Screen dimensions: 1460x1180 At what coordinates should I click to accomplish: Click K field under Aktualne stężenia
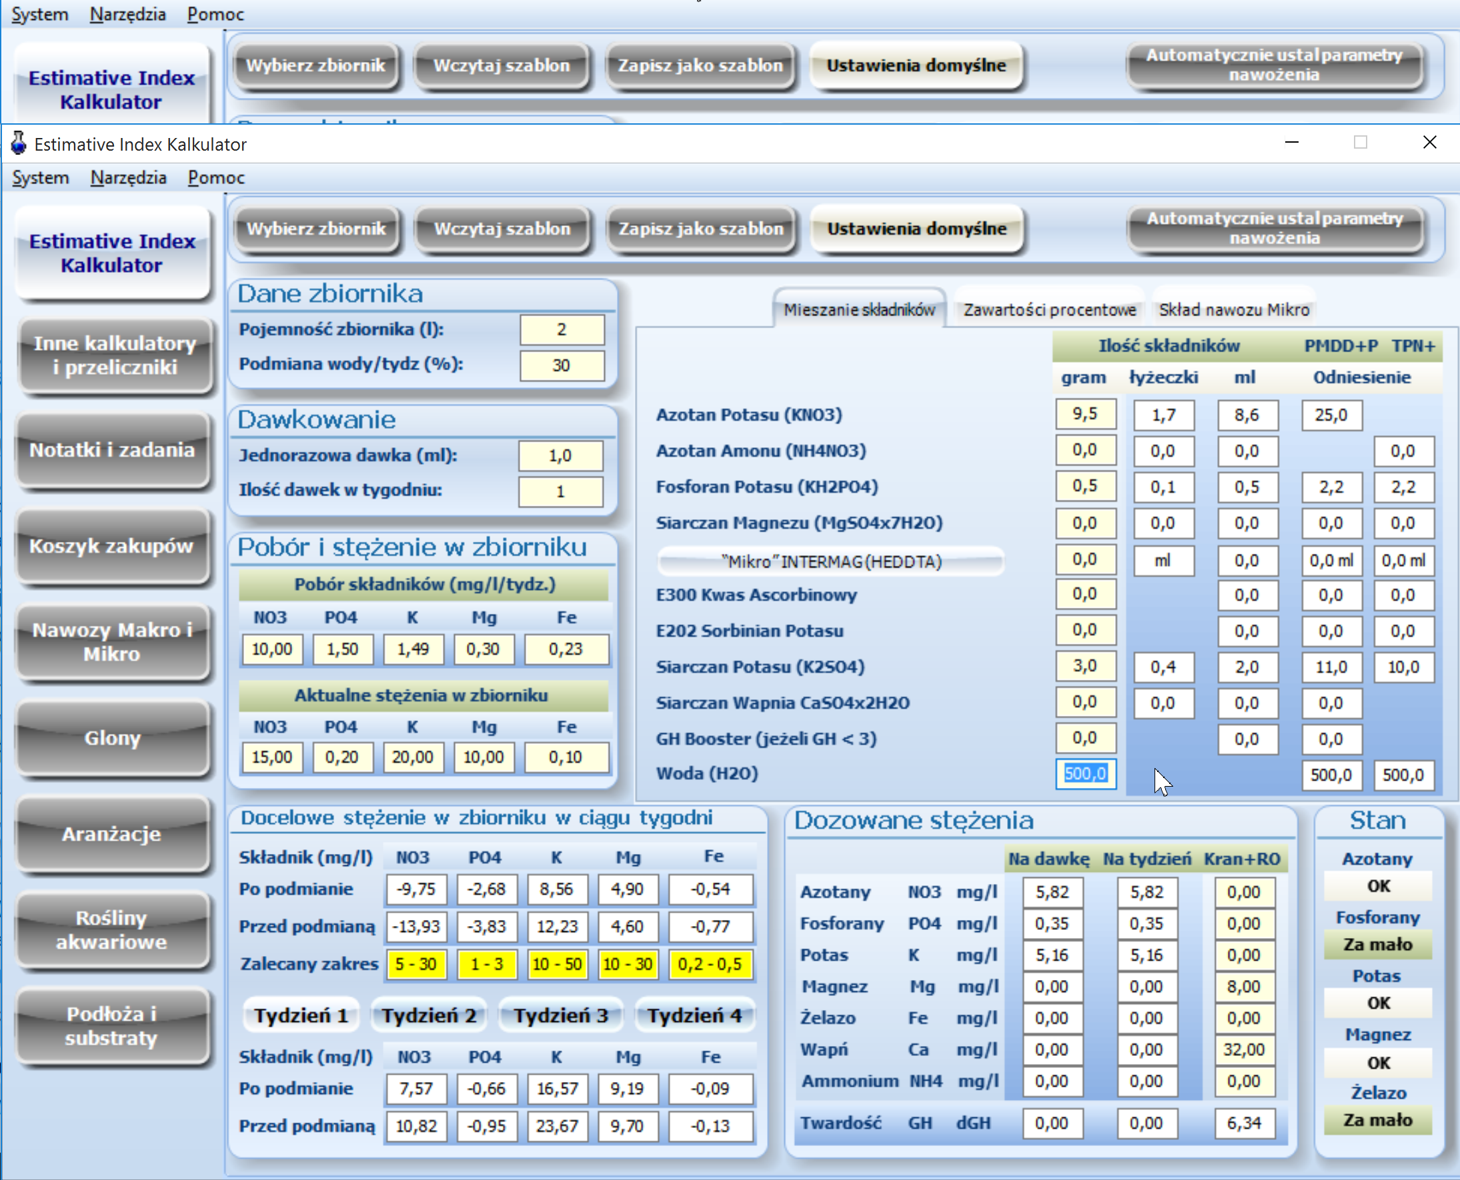pos(414,757)
